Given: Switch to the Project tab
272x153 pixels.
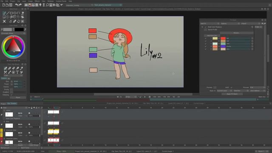Looking at the screenshot, I should pyautogui.click(x=3, y=104).
